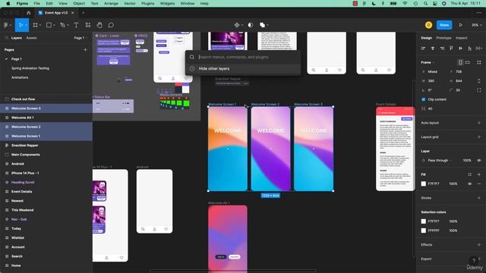Click Align top icon

point(451,49)
